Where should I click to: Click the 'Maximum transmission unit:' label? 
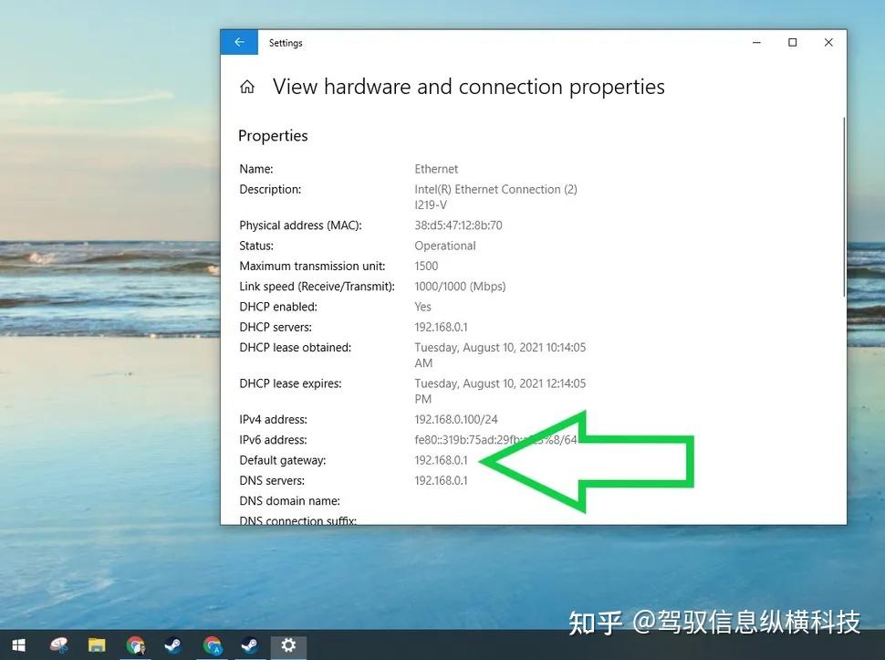click(312, 266)
